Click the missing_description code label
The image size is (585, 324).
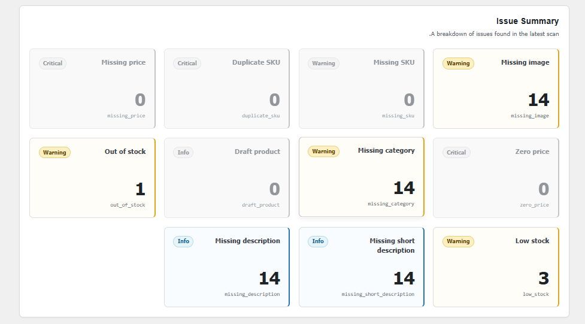click(x=252, y=294)
